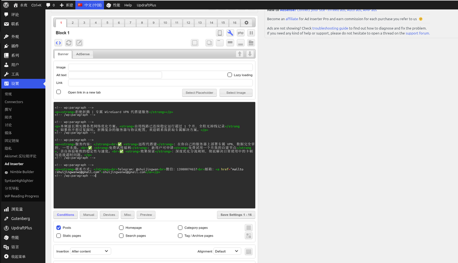Click Select Image button
The image size is (458, 263).
[x=236, y=93]
